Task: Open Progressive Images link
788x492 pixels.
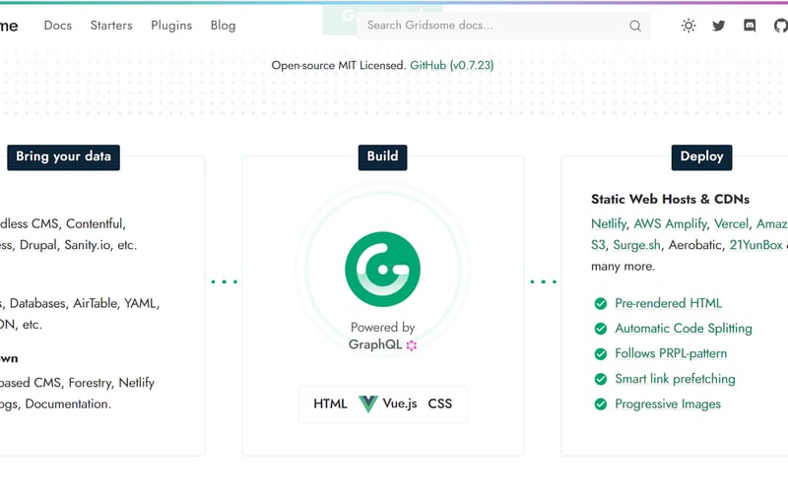Action: coord(668,404)
